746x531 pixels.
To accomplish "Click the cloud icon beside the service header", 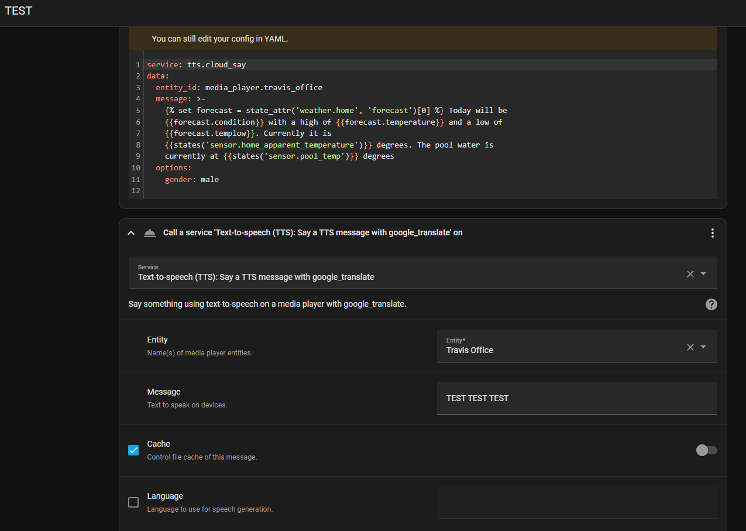I will tap(150, 232).
